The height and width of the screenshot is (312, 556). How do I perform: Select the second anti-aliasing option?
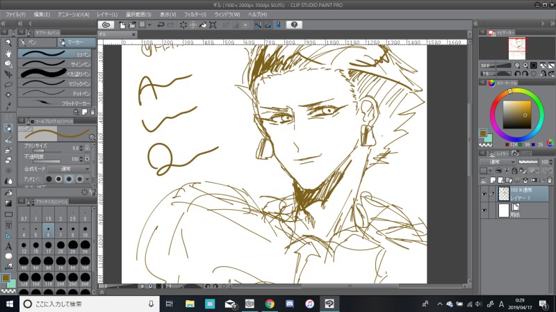click(59, 179)
